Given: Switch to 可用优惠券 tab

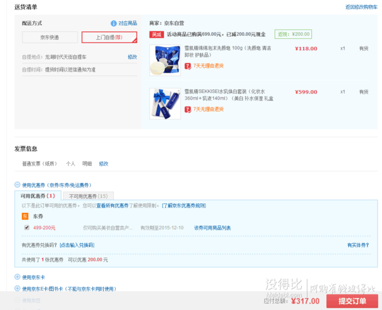Looking at the screenshot, I should (38, 196).
